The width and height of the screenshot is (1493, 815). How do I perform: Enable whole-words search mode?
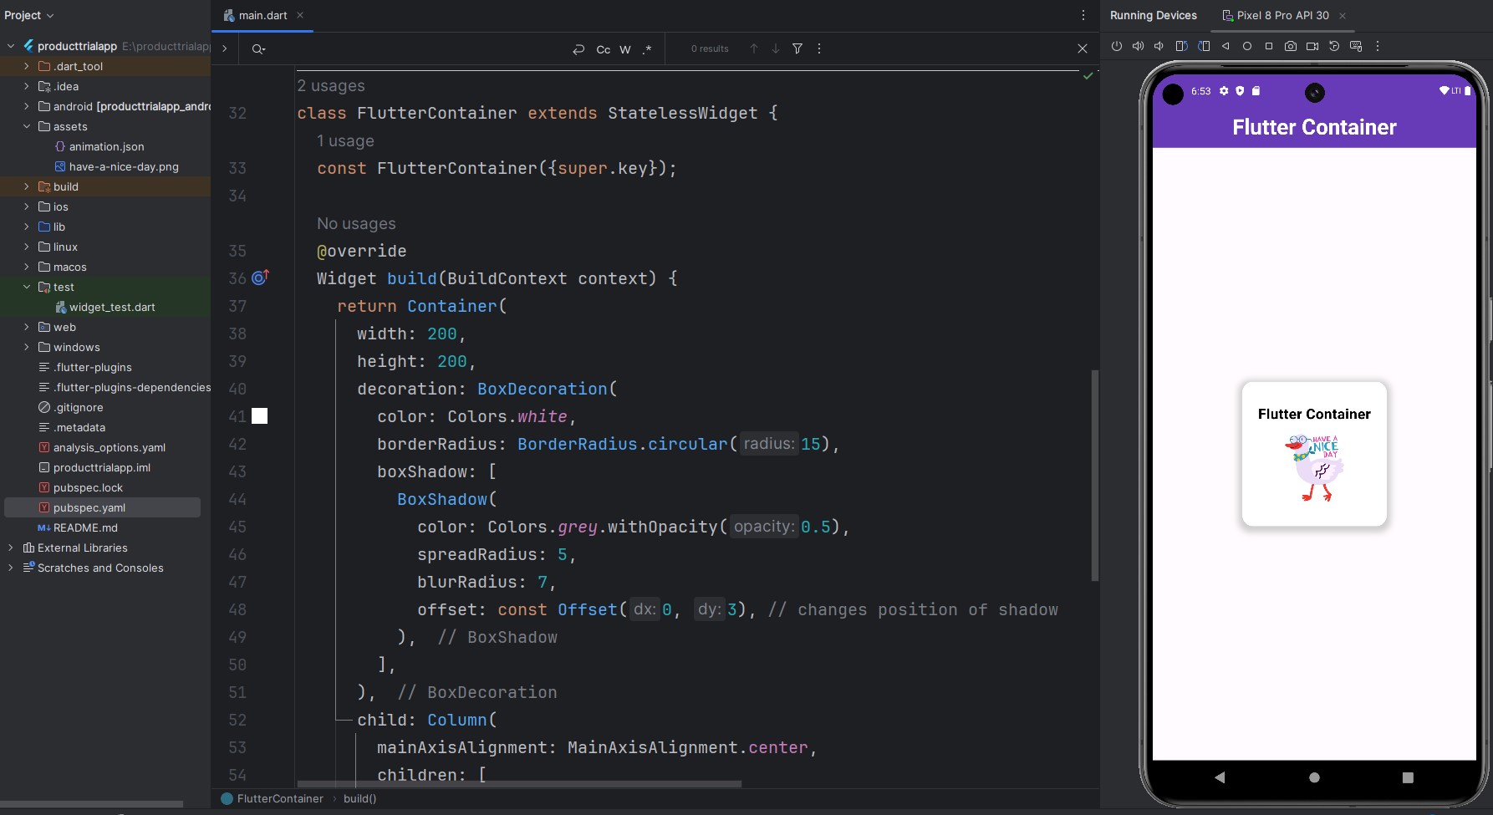click(624, 49)
